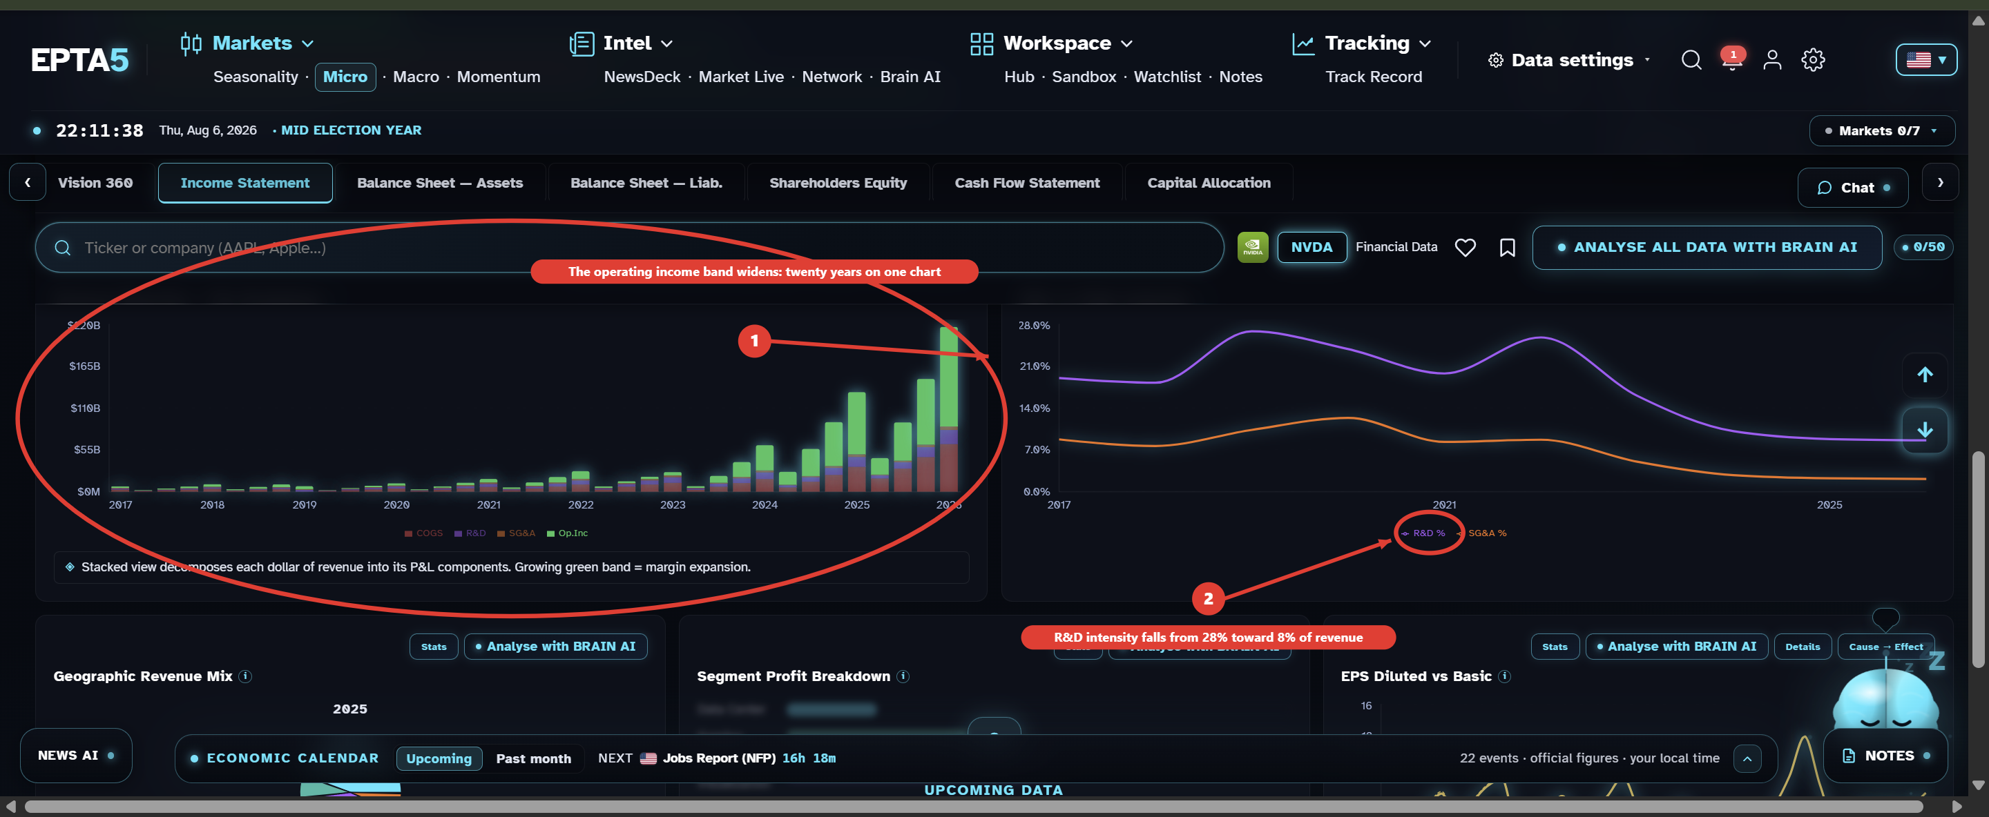Screen dimensions: 1989x817
Task: Switch economic calendar to Upcoming
Action: click(x=439, y=758)
